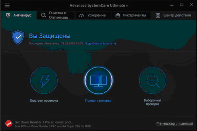Screen dimensions: 197x131
Task: Click the red SALE badge icon
Action: pyautogui.click(x=9, y=124)
